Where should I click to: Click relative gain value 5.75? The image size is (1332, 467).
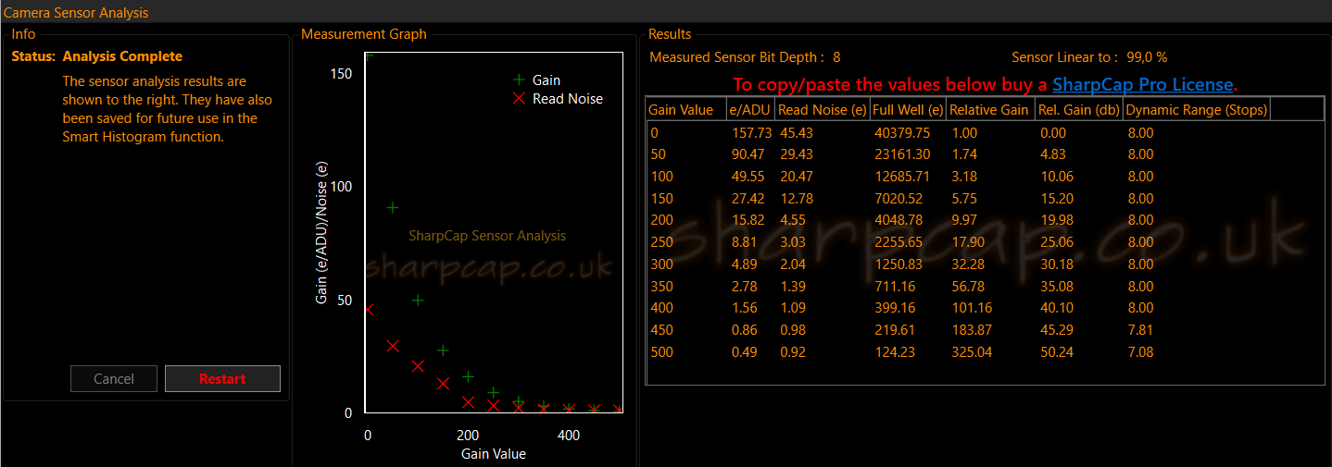click(x=964, y=199)
